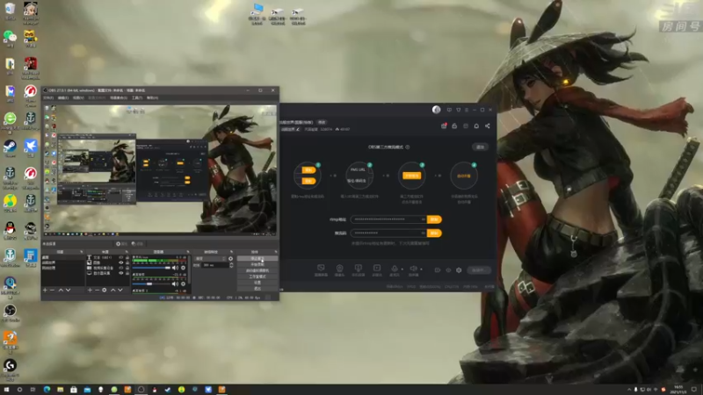Expand speaker options arrow in streaming toolbar
The image size is (703, 395).
coord(422,269)
